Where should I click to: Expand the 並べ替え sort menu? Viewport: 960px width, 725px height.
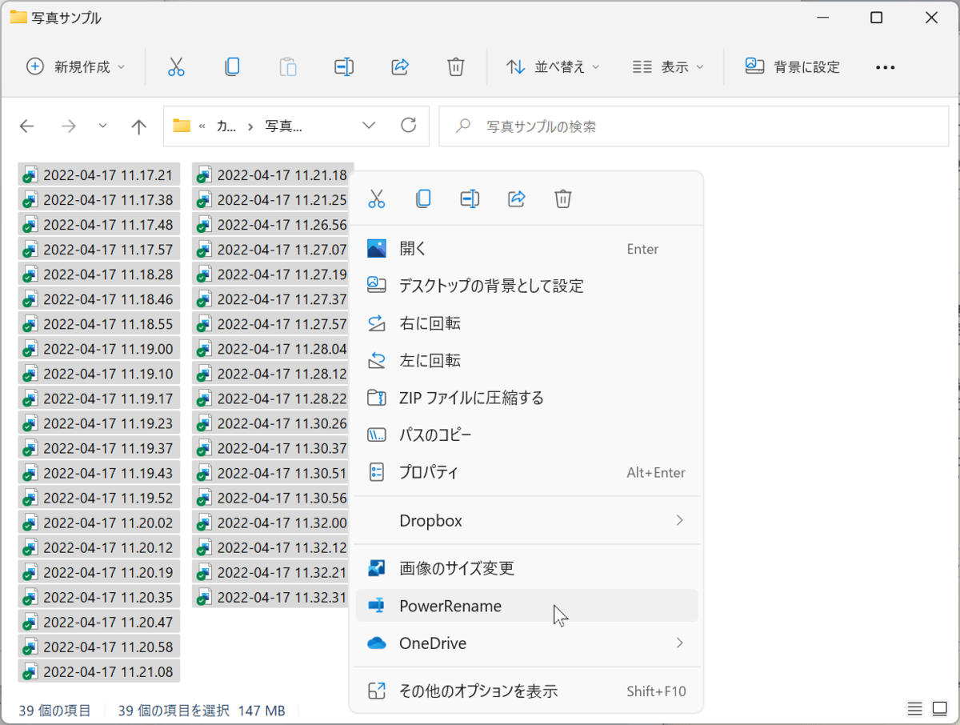coord(553,67)
